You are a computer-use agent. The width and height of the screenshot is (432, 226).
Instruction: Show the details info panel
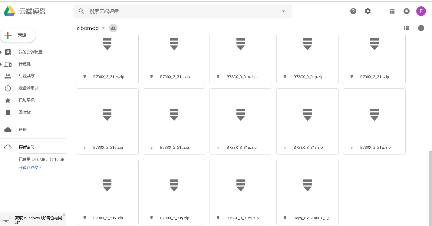[x=421, y=28]
